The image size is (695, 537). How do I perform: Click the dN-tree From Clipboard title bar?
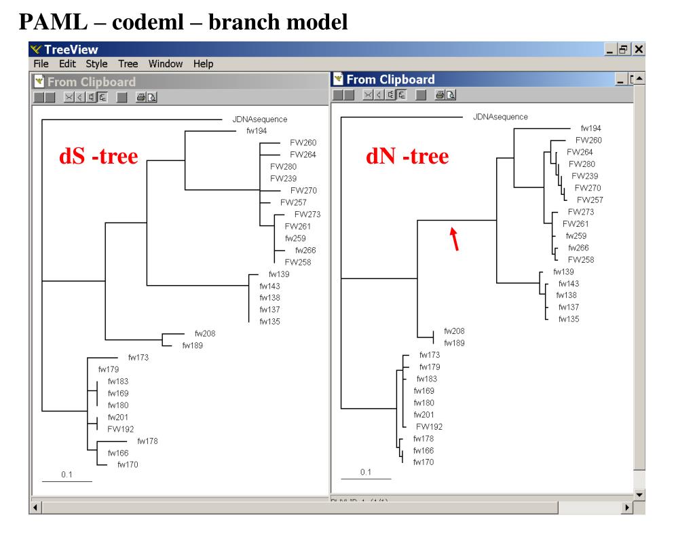(x=483, y=79)
